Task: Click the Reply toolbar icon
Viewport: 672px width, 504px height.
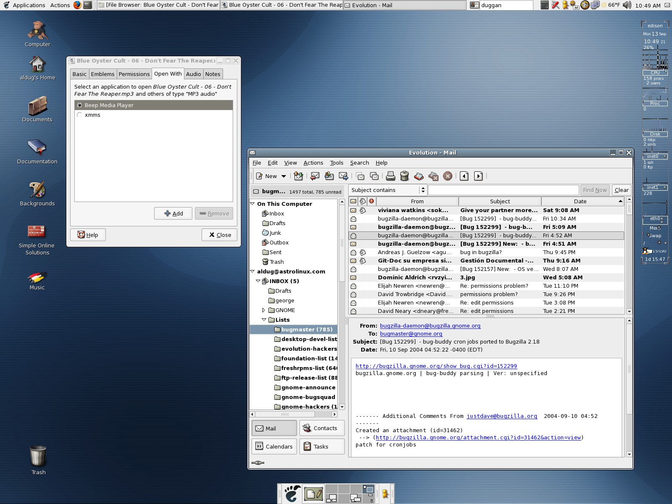Action: pos(315,176)
